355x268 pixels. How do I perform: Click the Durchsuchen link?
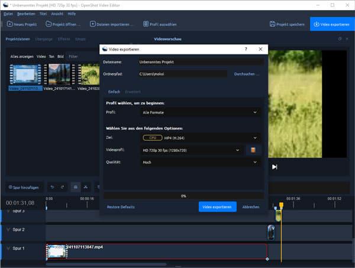point(246,74)
